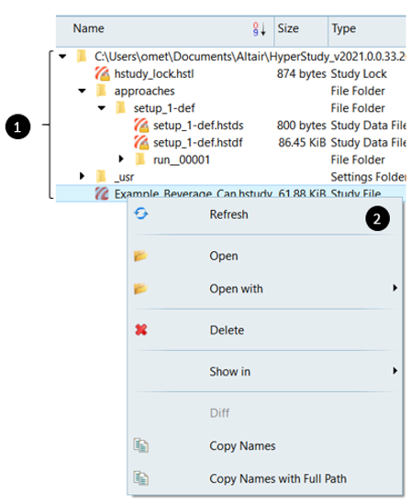The width and height of the screenshot is (411, 504).
Task: Click the run__00001 folder icon
Action: tap(140, 159)
